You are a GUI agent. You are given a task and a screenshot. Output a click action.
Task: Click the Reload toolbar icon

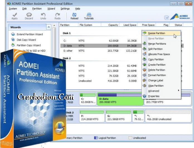[74, 15]
